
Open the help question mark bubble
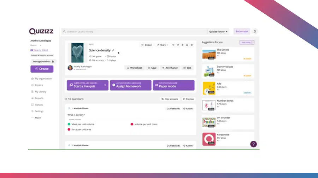point(253,144)
